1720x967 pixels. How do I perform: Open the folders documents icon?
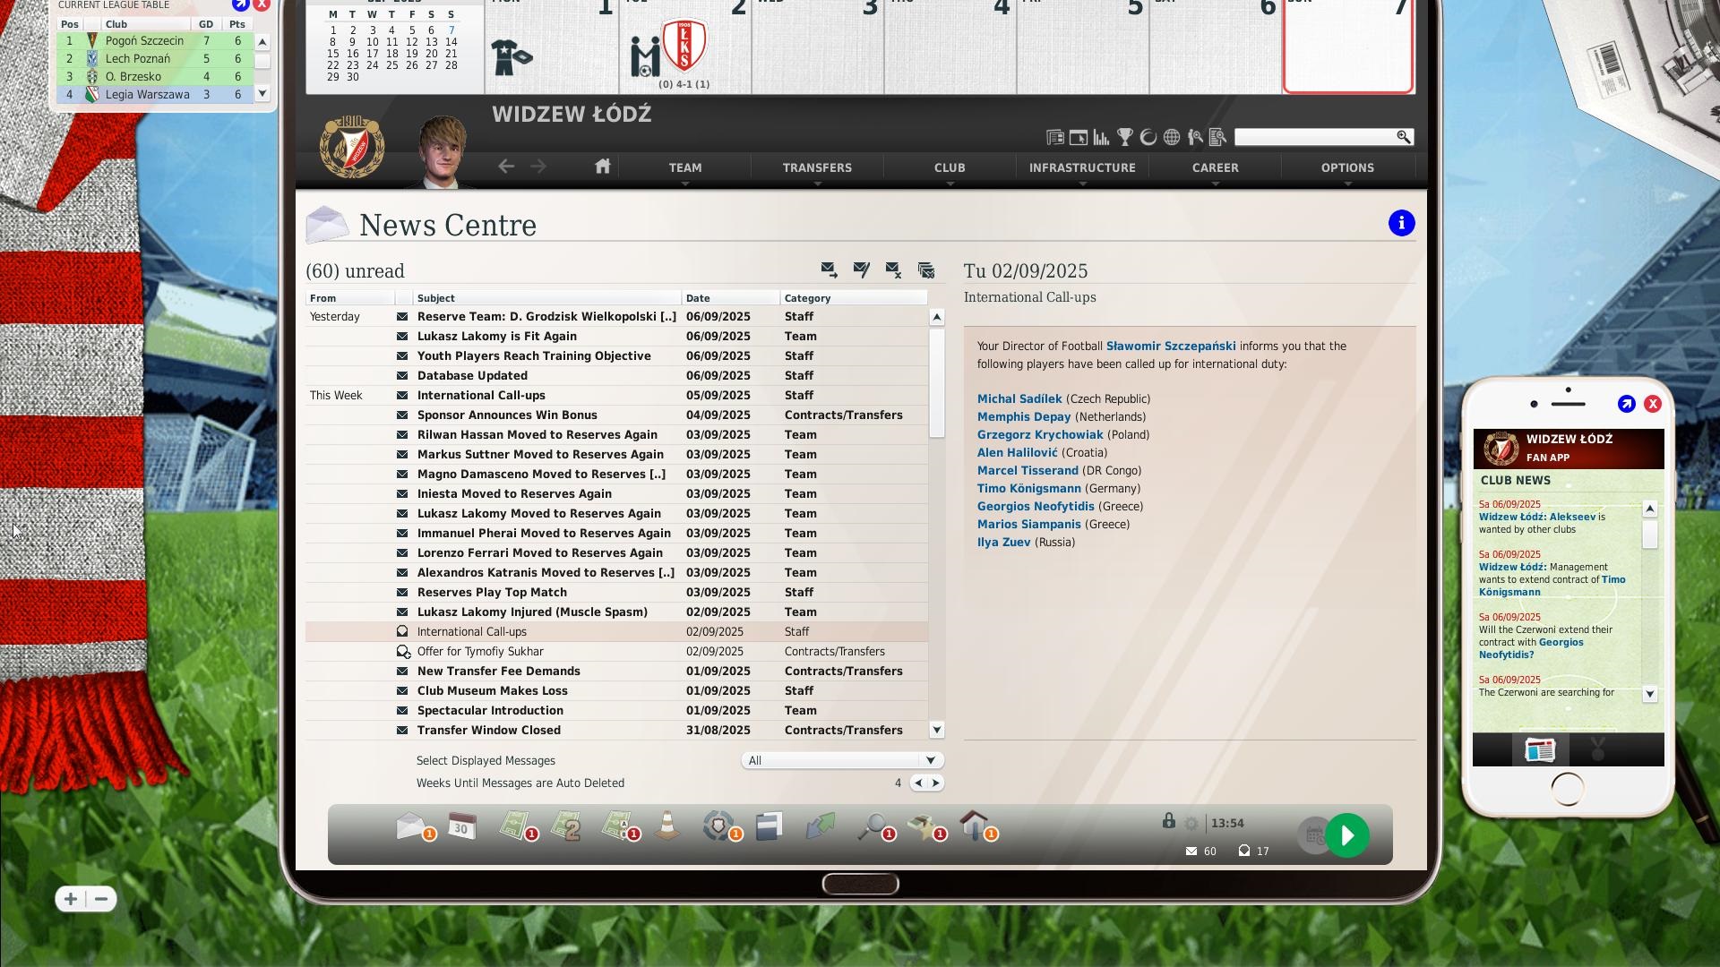pyautogui.click(x=769, y=826)
